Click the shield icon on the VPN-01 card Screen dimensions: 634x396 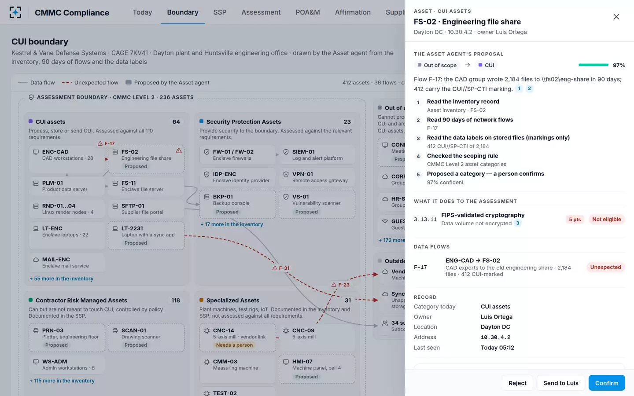tap(286, 174)
